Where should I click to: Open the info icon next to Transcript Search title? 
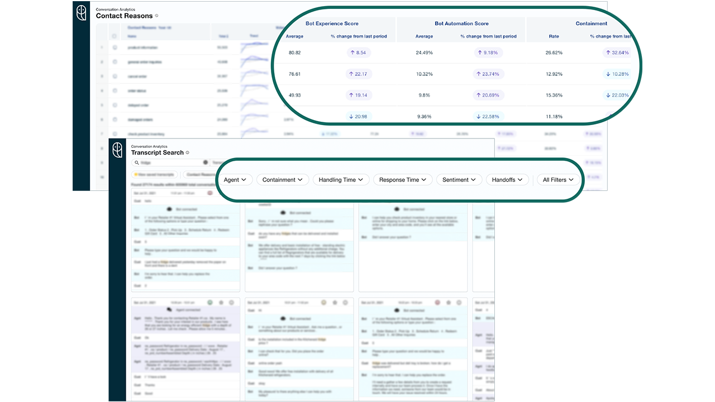pos(187,152)
